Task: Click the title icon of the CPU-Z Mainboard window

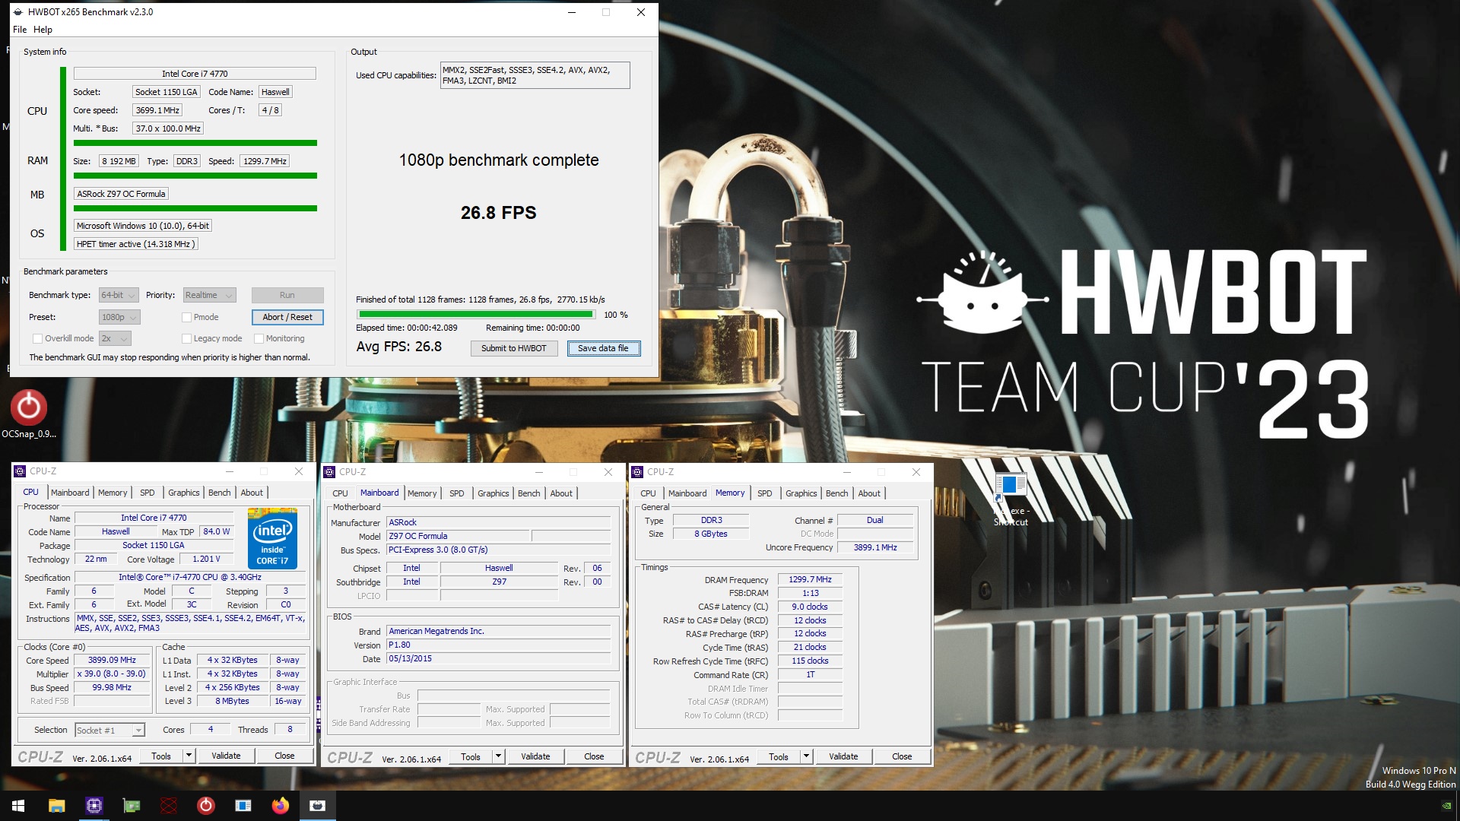Action: [x=329, y=472]
